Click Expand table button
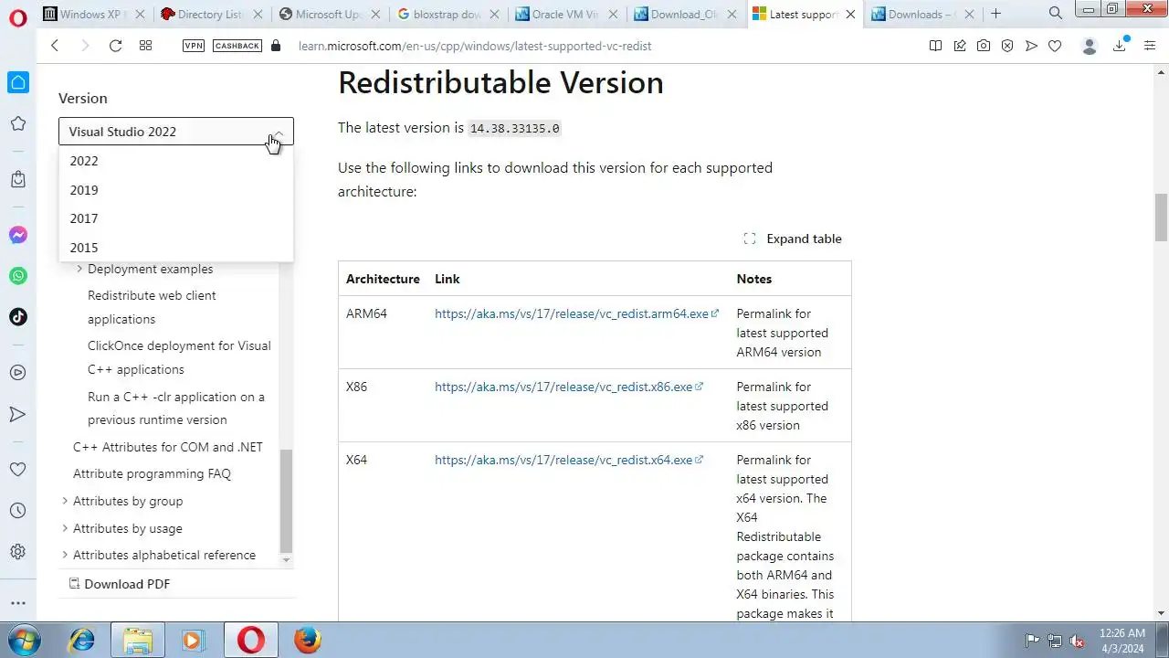The image size is (1169, 658). [x=793, y=239]
